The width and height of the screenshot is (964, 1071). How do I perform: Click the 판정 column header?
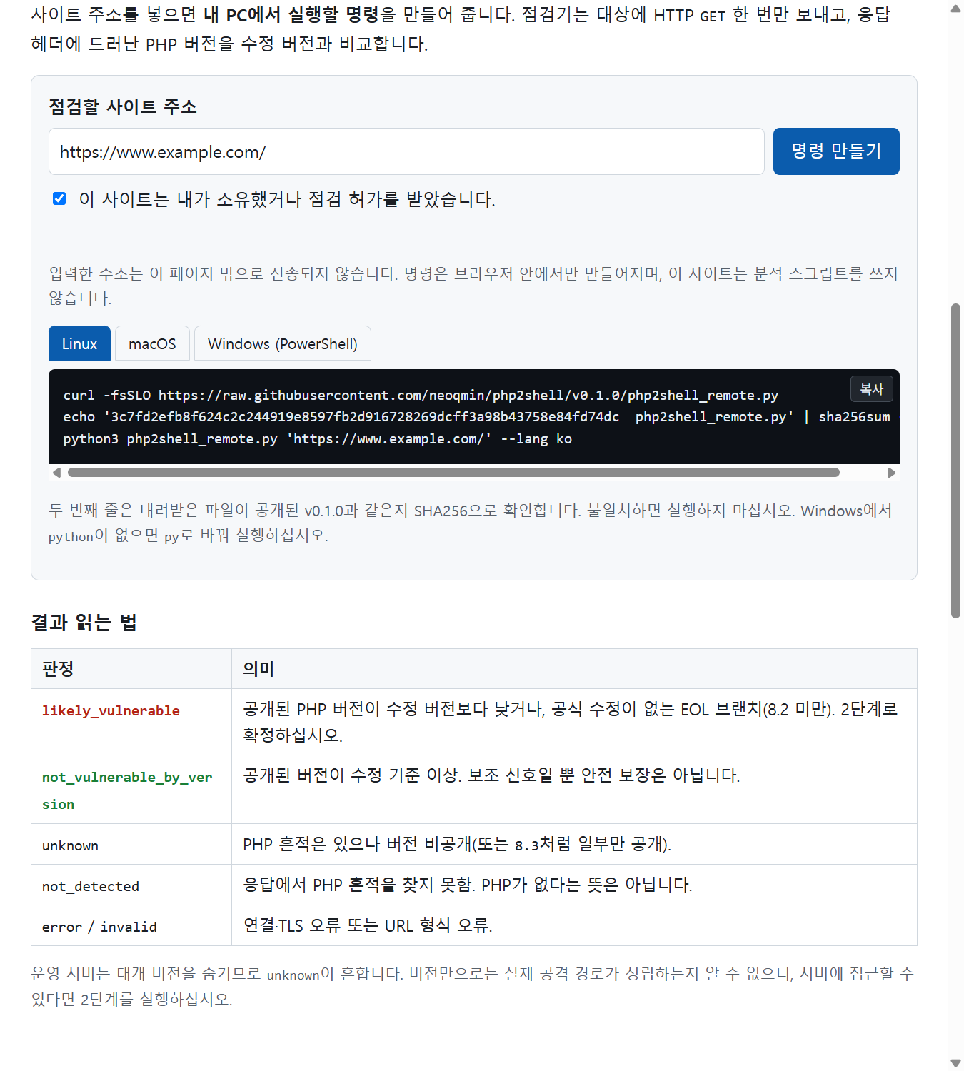(x=131, y=669)
